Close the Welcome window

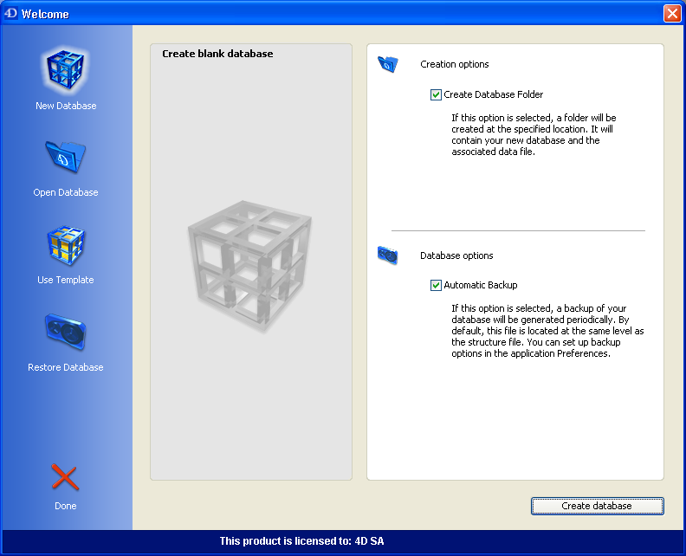pyautogui.click(x=671, y=14)
